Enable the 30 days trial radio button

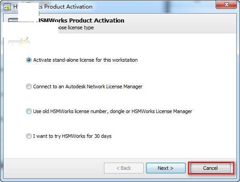point(29,136)
